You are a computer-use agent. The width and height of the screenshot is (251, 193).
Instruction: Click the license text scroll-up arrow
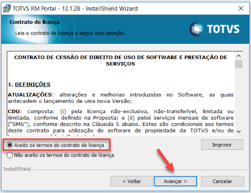click(239, 56)
